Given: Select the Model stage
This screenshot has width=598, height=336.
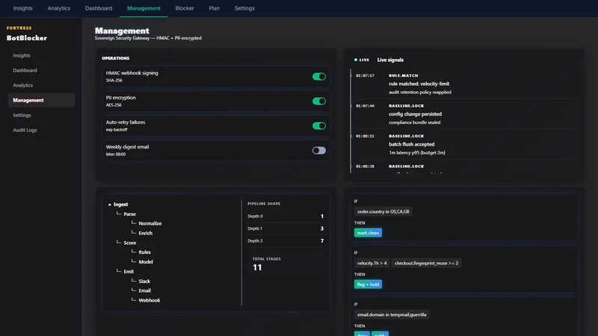Looking at the screenshot, I should point(146,262).
